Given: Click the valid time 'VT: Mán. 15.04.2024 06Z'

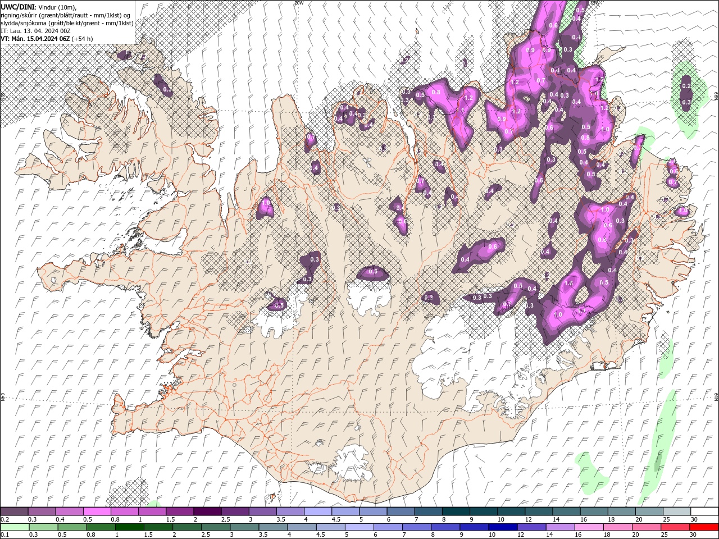Looking at the screenshot, I should point(35,39).
